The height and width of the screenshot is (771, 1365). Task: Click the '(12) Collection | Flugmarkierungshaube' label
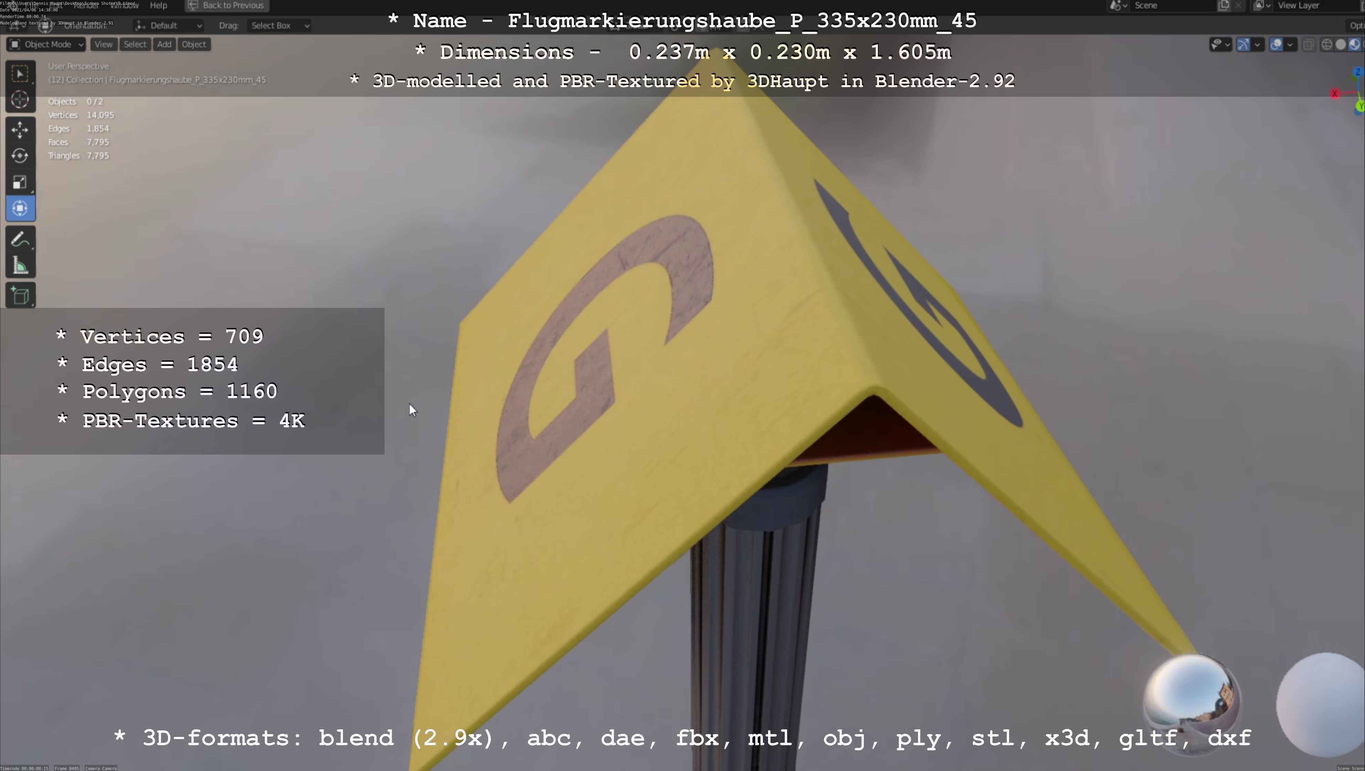(157, 80)
